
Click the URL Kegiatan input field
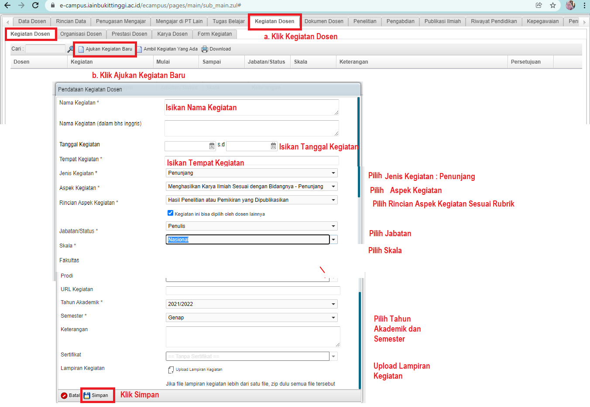tap(253, 291)
